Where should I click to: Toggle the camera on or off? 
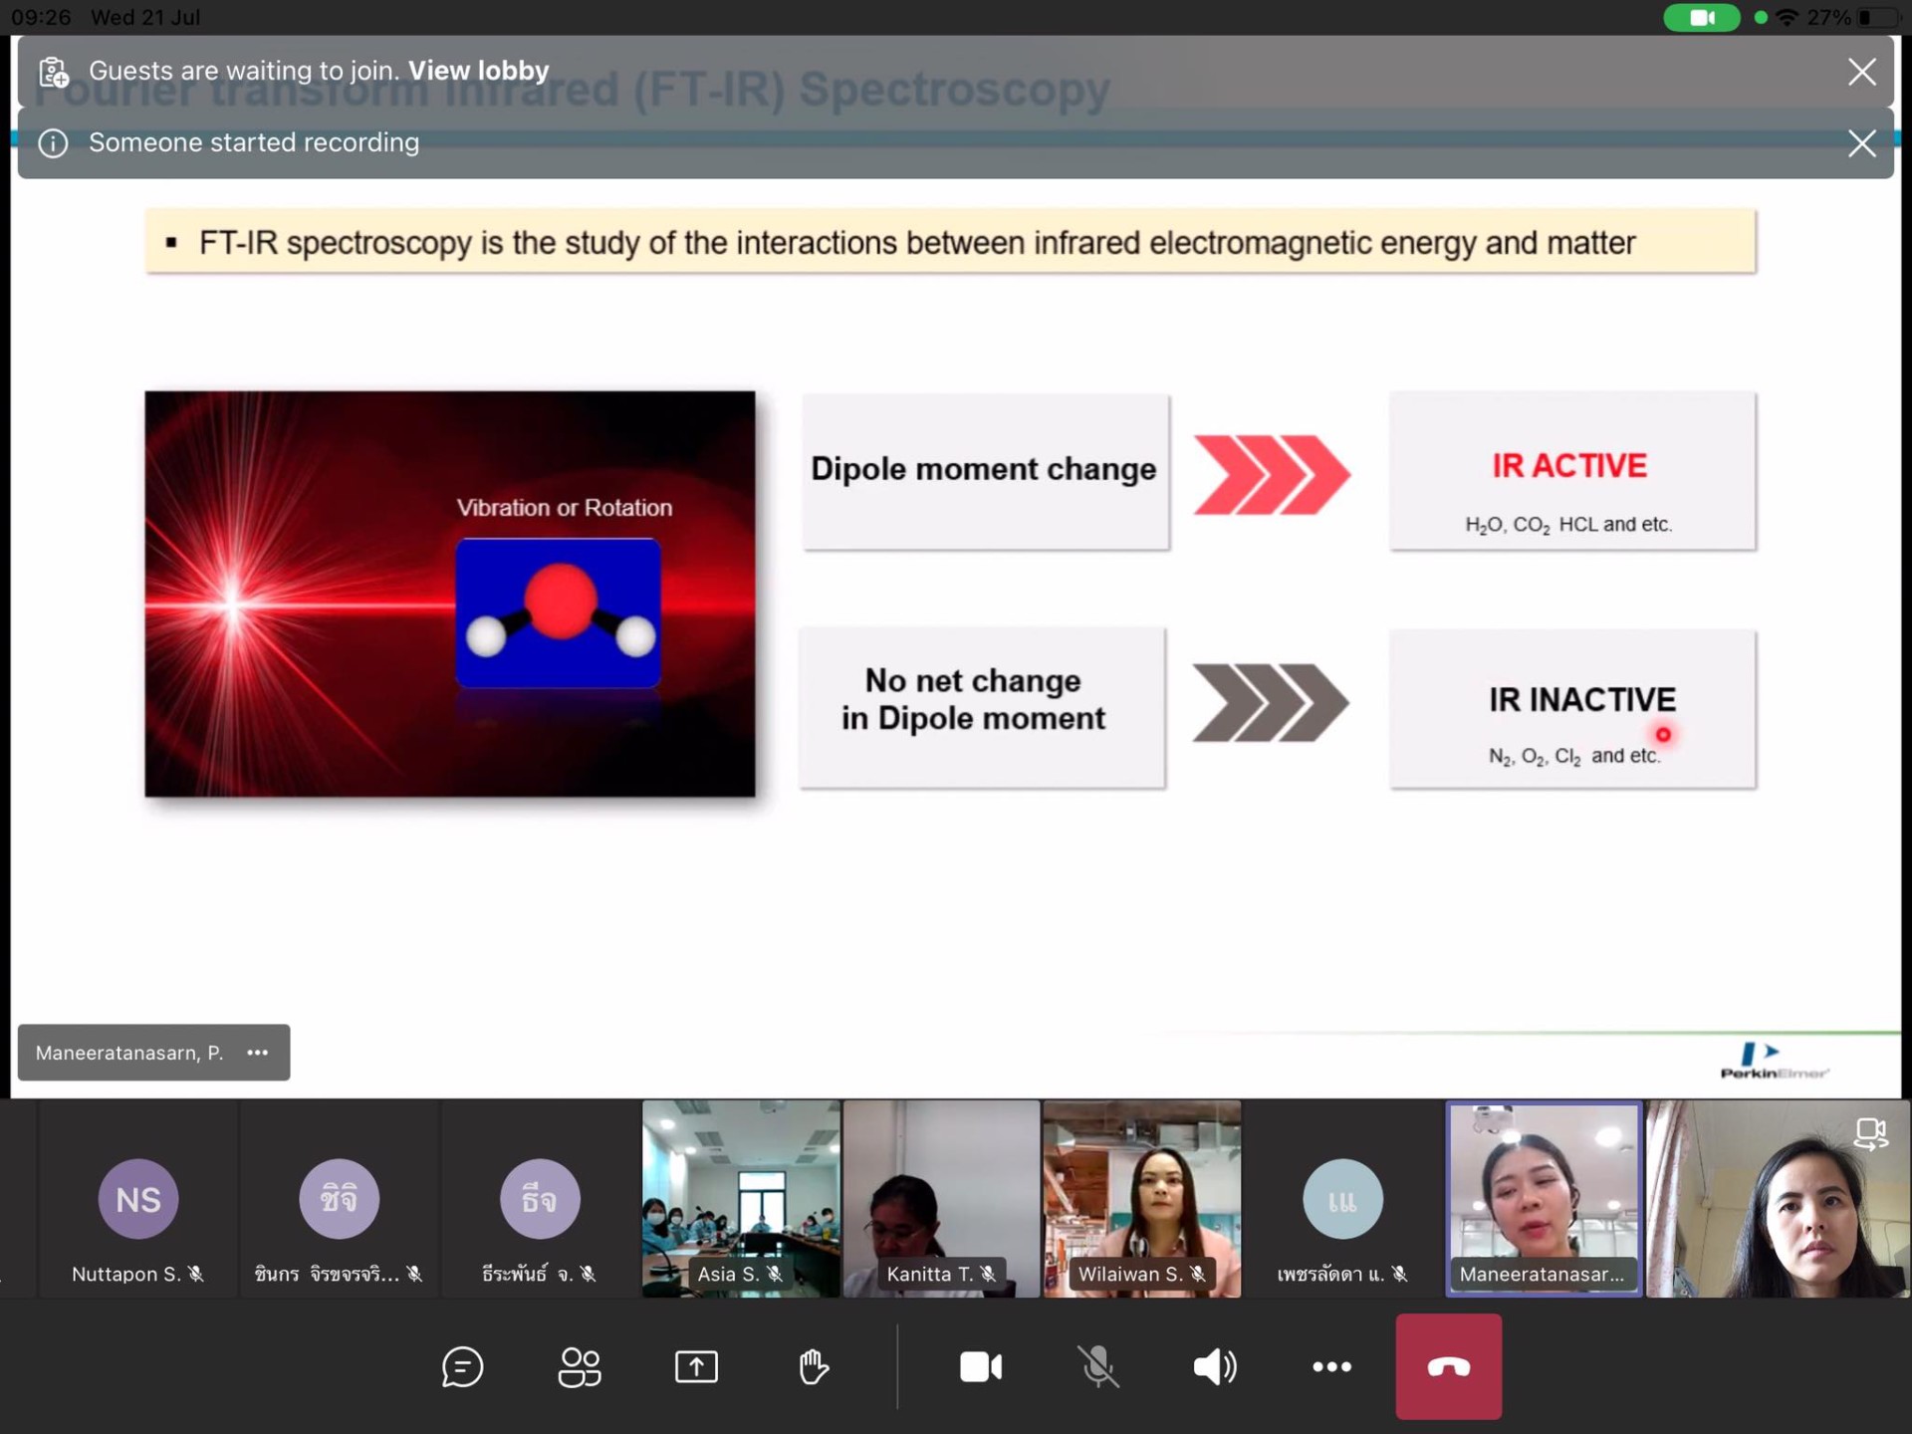[x=981, y=1366]
